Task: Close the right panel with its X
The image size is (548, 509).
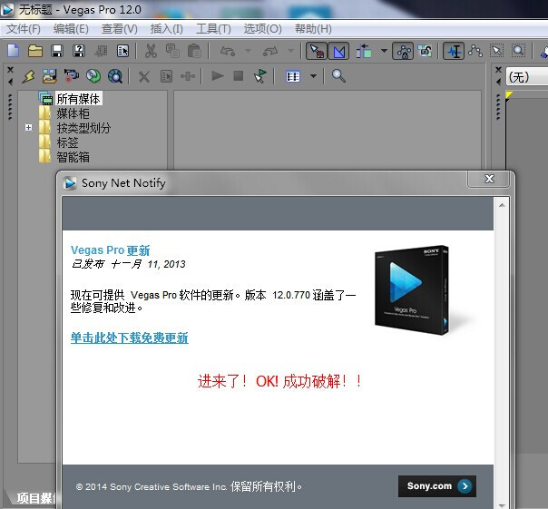Action: [498, 70]
